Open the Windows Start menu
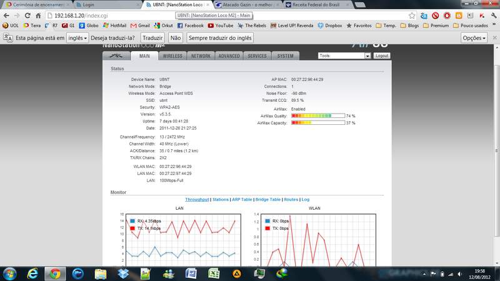Viewport: 500px width, 281px height. tap(9, 274)
